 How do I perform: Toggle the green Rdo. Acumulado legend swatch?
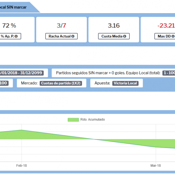tap(73, 120)
